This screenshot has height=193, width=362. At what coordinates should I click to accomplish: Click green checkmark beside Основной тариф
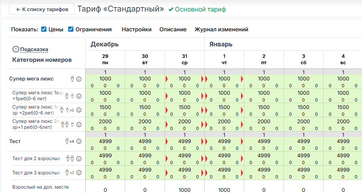point(171,10)
